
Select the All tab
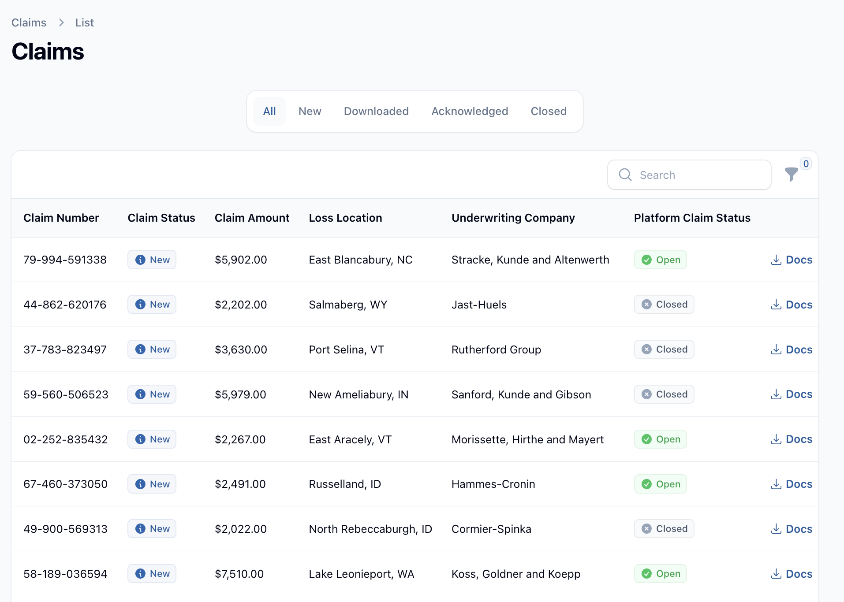coord(269,111)
